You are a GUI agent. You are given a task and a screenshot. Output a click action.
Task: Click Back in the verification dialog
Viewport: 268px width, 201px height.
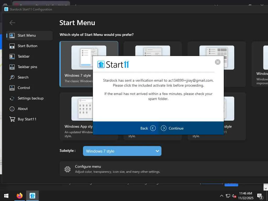148,128
